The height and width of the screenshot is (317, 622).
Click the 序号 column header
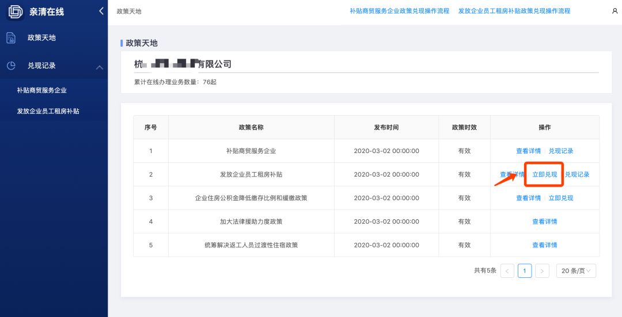tap(151, 127)
